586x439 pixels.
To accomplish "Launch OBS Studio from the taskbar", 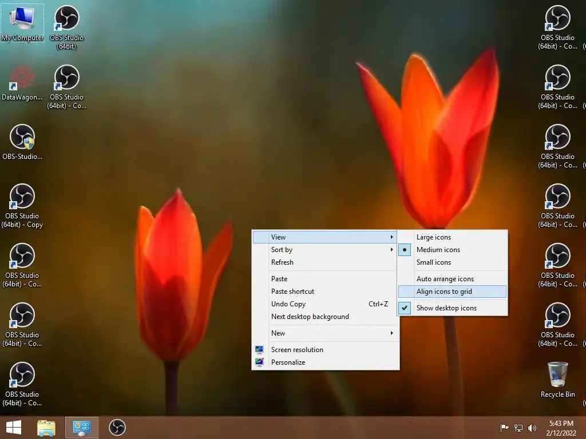I will coord(117,428).
